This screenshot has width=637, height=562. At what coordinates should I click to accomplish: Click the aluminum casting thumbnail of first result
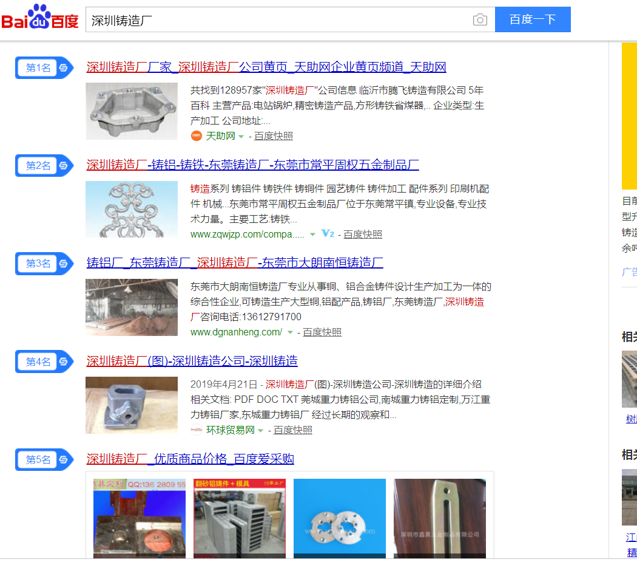pos(132,111)
